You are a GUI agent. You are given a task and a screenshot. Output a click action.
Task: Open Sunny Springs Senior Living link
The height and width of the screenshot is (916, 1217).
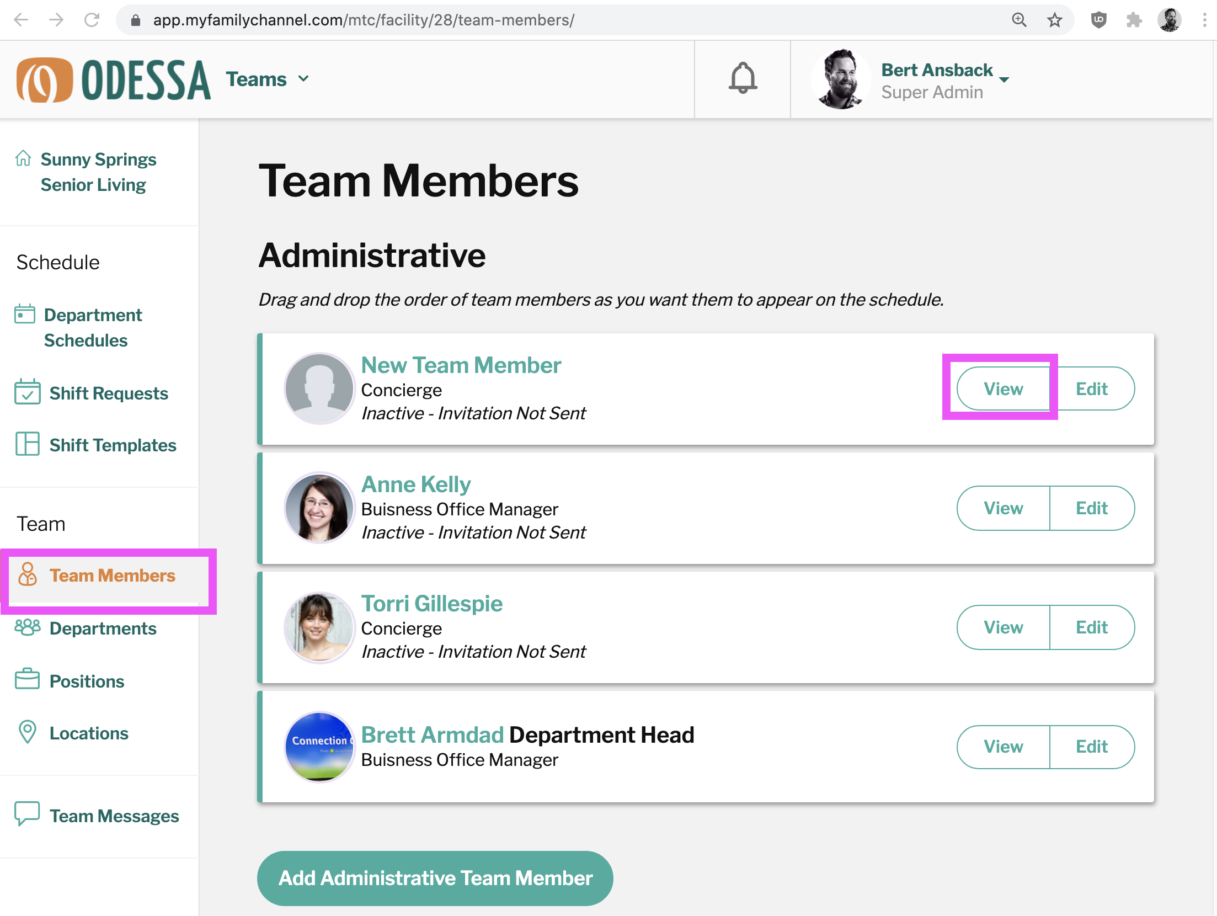tap(98, 172)
